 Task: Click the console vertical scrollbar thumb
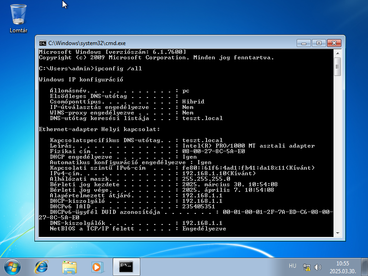[338, 66]
